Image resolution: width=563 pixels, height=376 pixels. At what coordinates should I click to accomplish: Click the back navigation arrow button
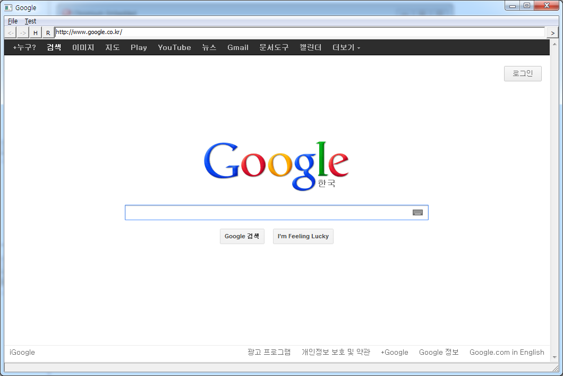click(11, 33)
